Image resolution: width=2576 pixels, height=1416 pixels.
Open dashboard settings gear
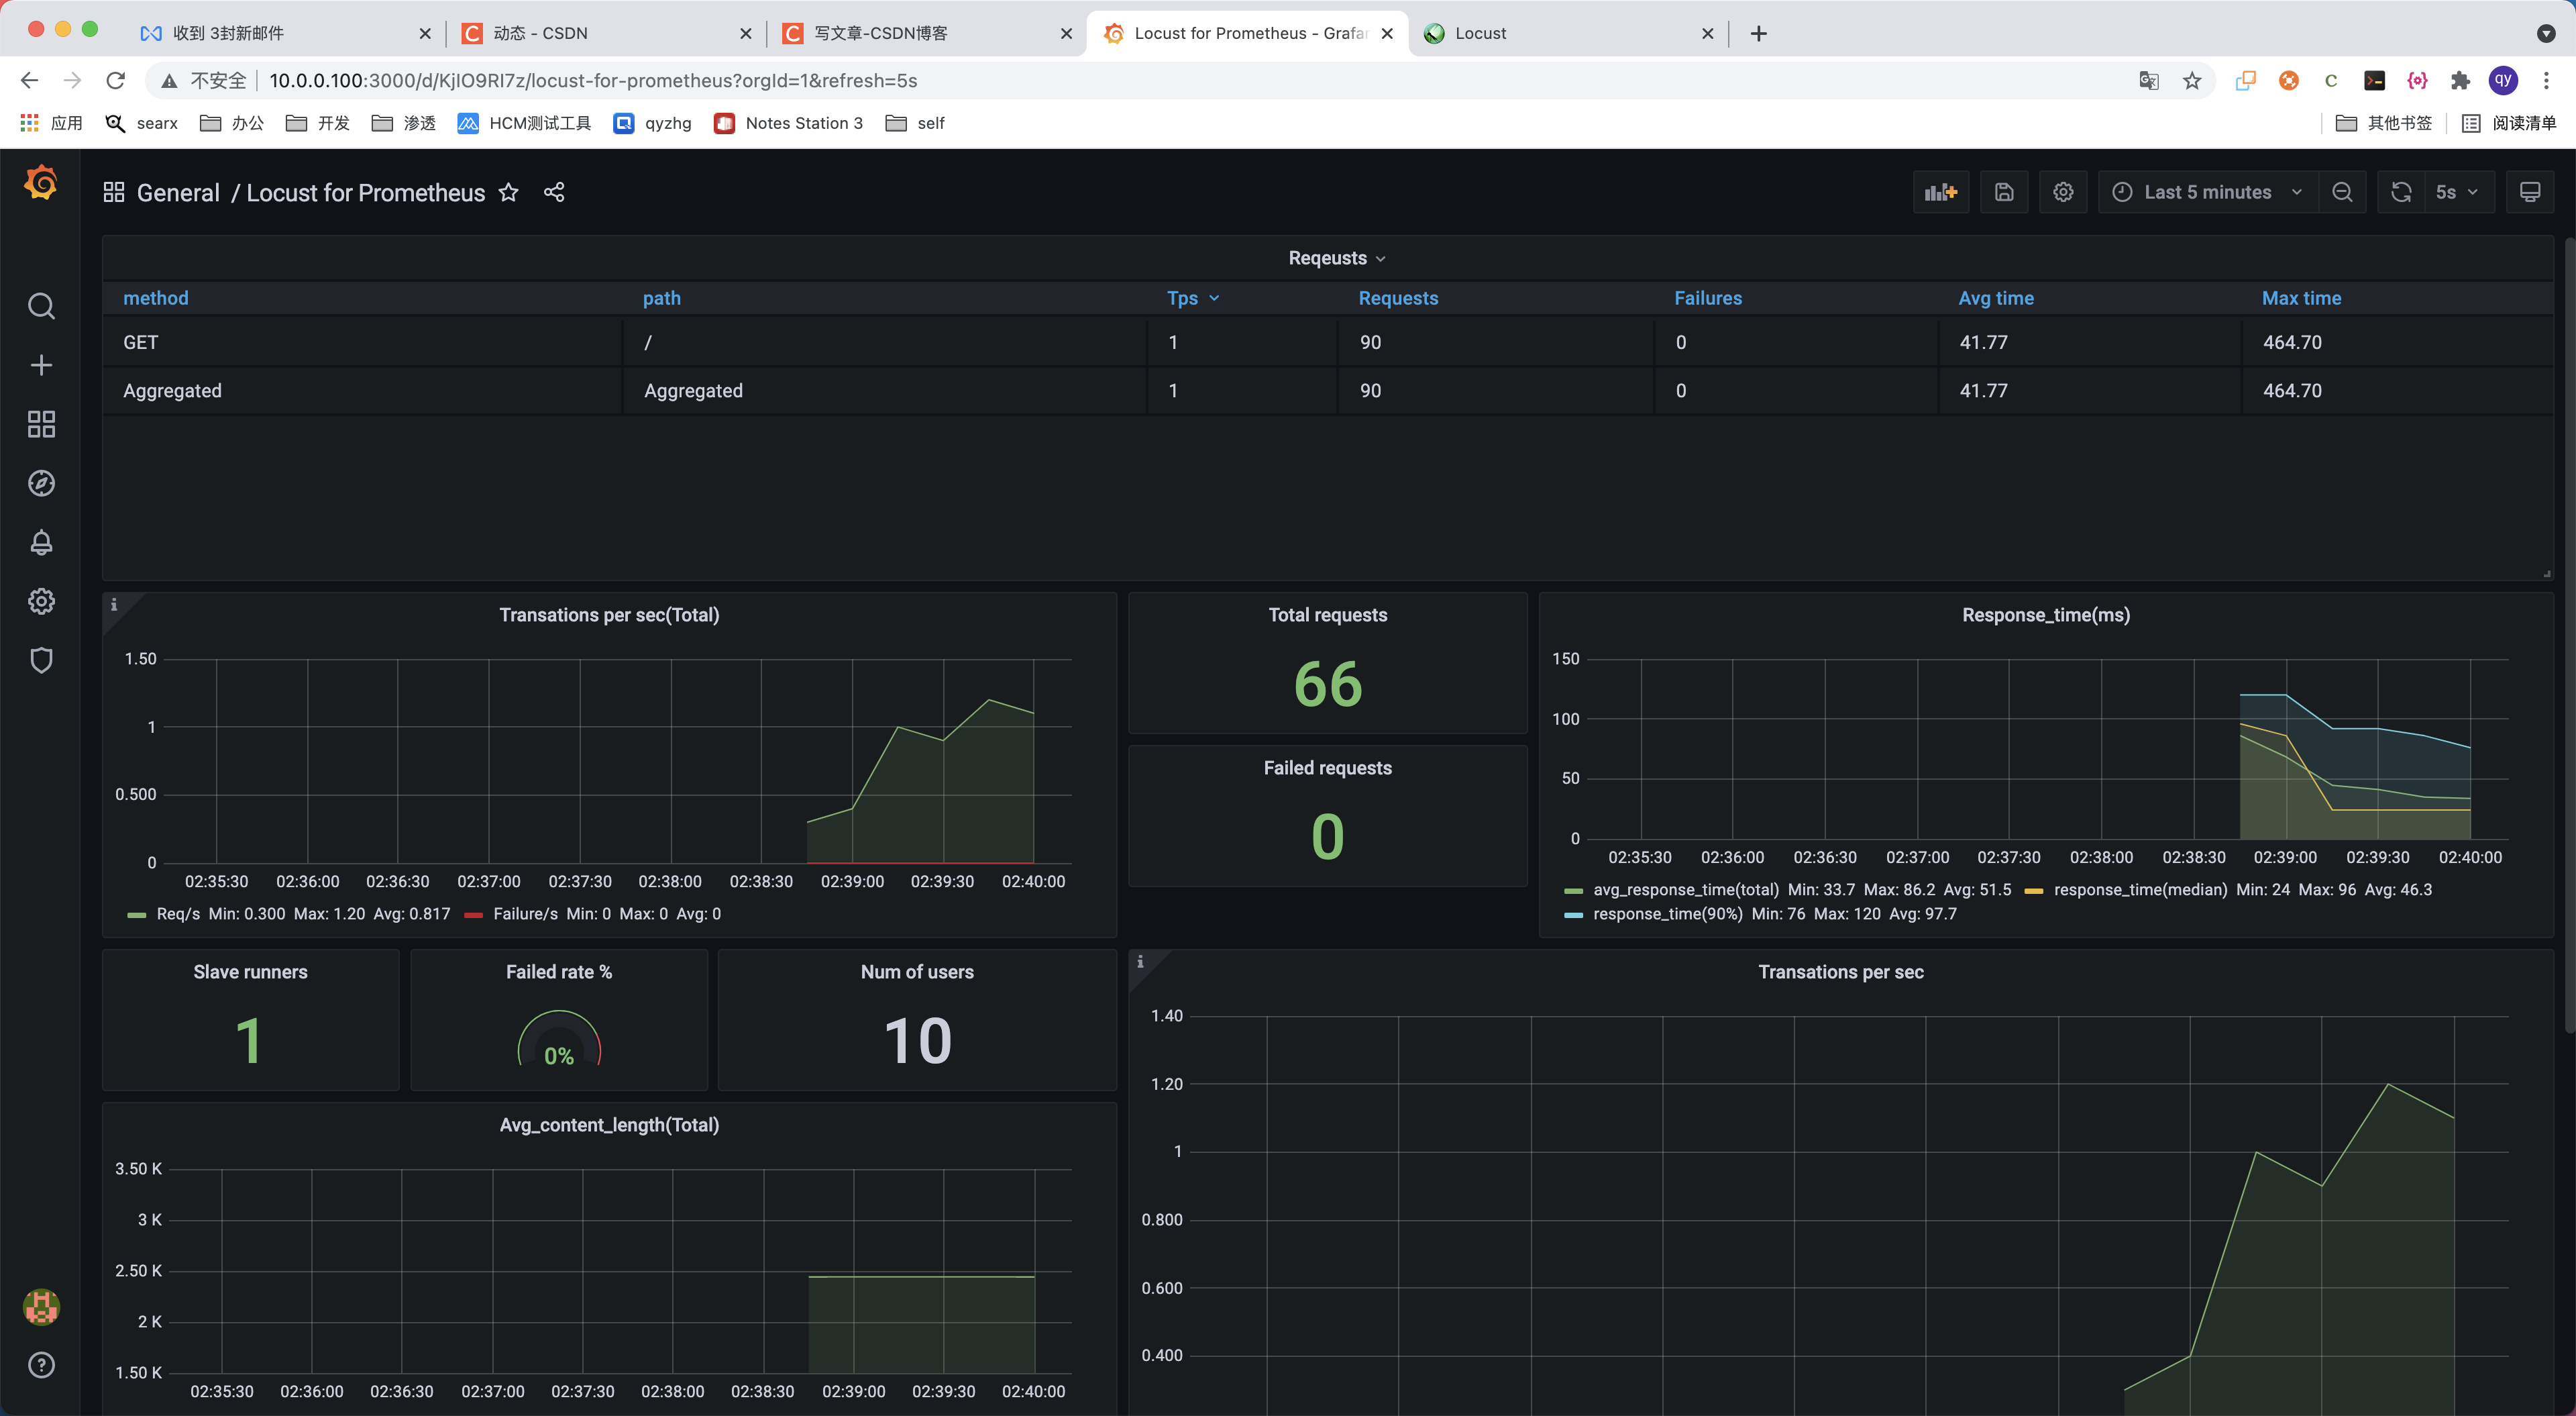(x=2063, y=192)
